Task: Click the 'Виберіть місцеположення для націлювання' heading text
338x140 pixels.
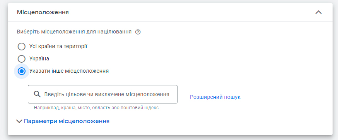Action: coord(74,32)
